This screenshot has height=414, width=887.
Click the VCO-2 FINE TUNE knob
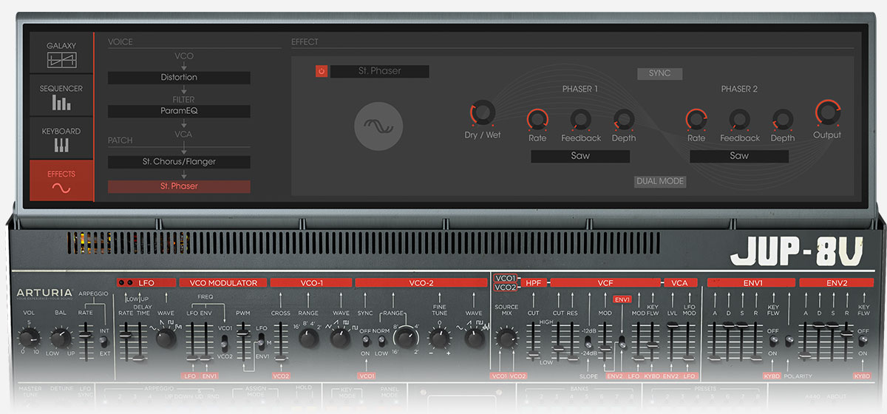tap(439, 339)
